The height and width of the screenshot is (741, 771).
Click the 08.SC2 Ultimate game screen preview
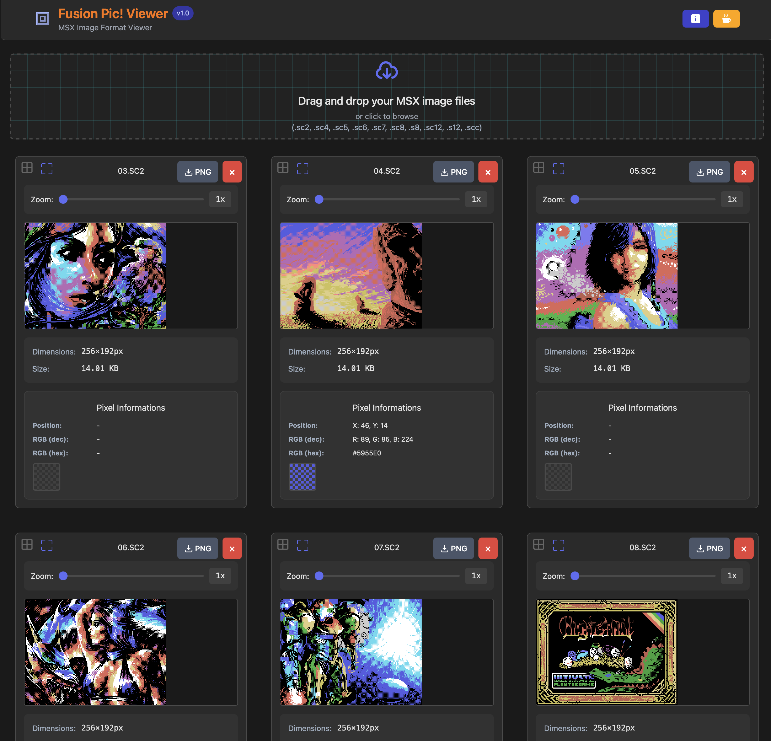point(607,652)
